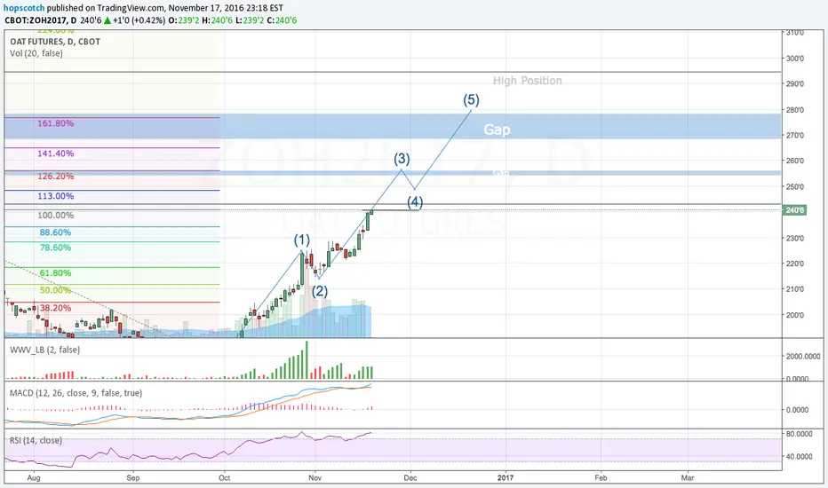
Task: Click the +1'0 (+0.42%) change value
Action: pyautogui.click(x=139, y=20)
